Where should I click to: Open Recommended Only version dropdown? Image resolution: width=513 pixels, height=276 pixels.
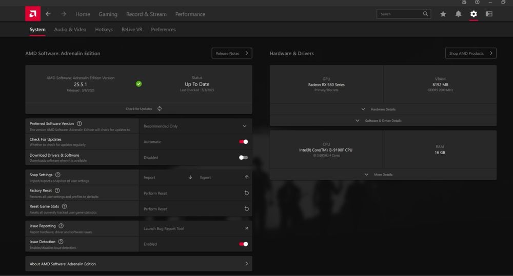[x=195, y=126]
